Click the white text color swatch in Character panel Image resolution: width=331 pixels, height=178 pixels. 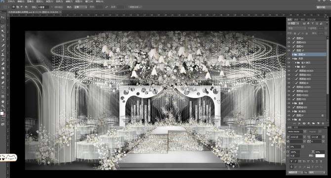(x=320, y=156)
